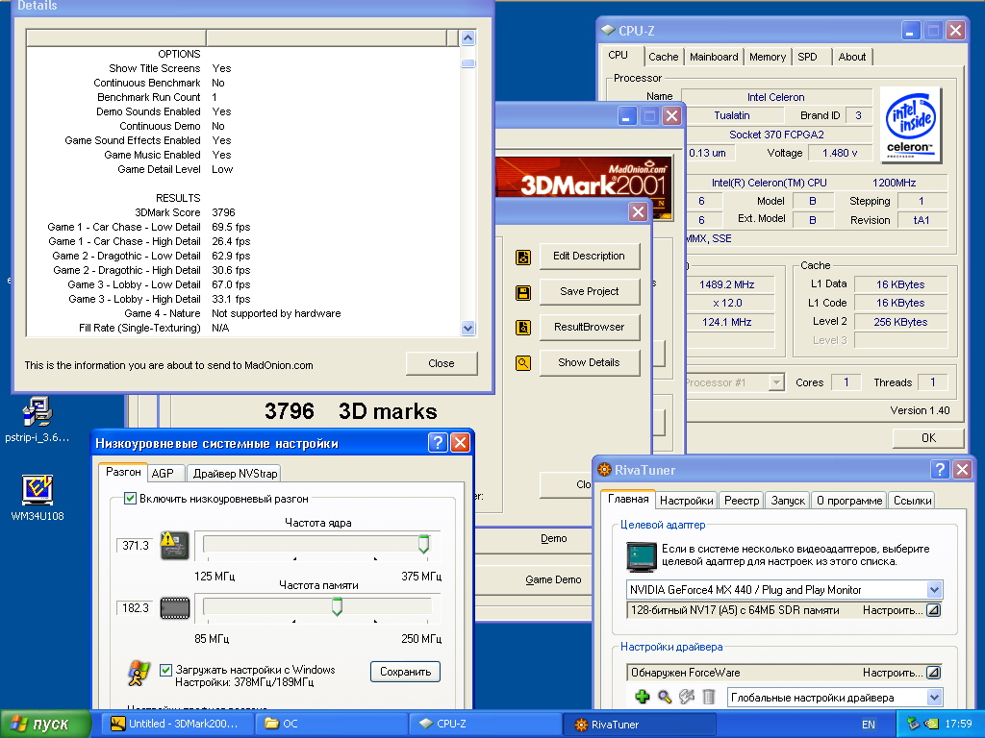985x738 pixels.
Task: Toggle load settings with Windows checkbox
Action: (165, 670)
